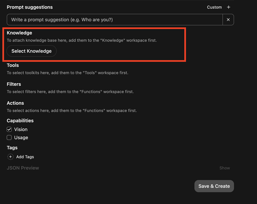Focus the "Write a prompt suggestion" field
The height and width of the screenshot is (204, 257).
pos(114,20)
